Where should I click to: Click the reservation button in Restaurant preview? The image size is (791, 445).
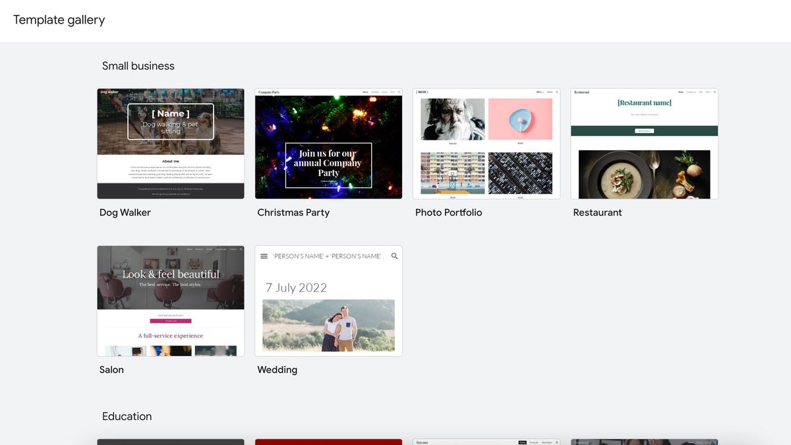[x=645, y=131]
